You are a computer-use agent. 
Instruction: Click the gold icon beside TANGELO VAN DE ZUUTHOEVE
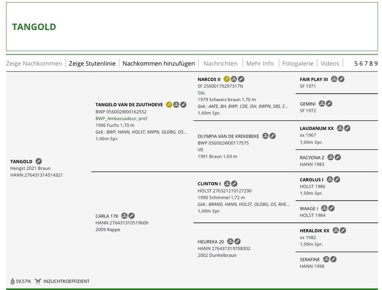point(169,104)
